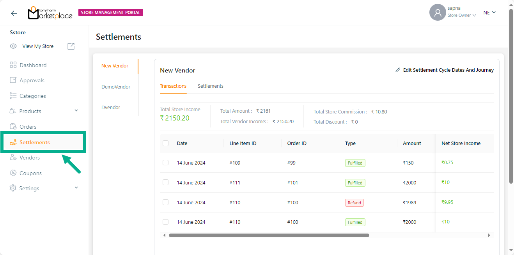Image resolution: width=514 pixels, height=255 pixels.
Task: Check the row for Line Item #111
Action: pyautogui.click(x=166, y=182)
